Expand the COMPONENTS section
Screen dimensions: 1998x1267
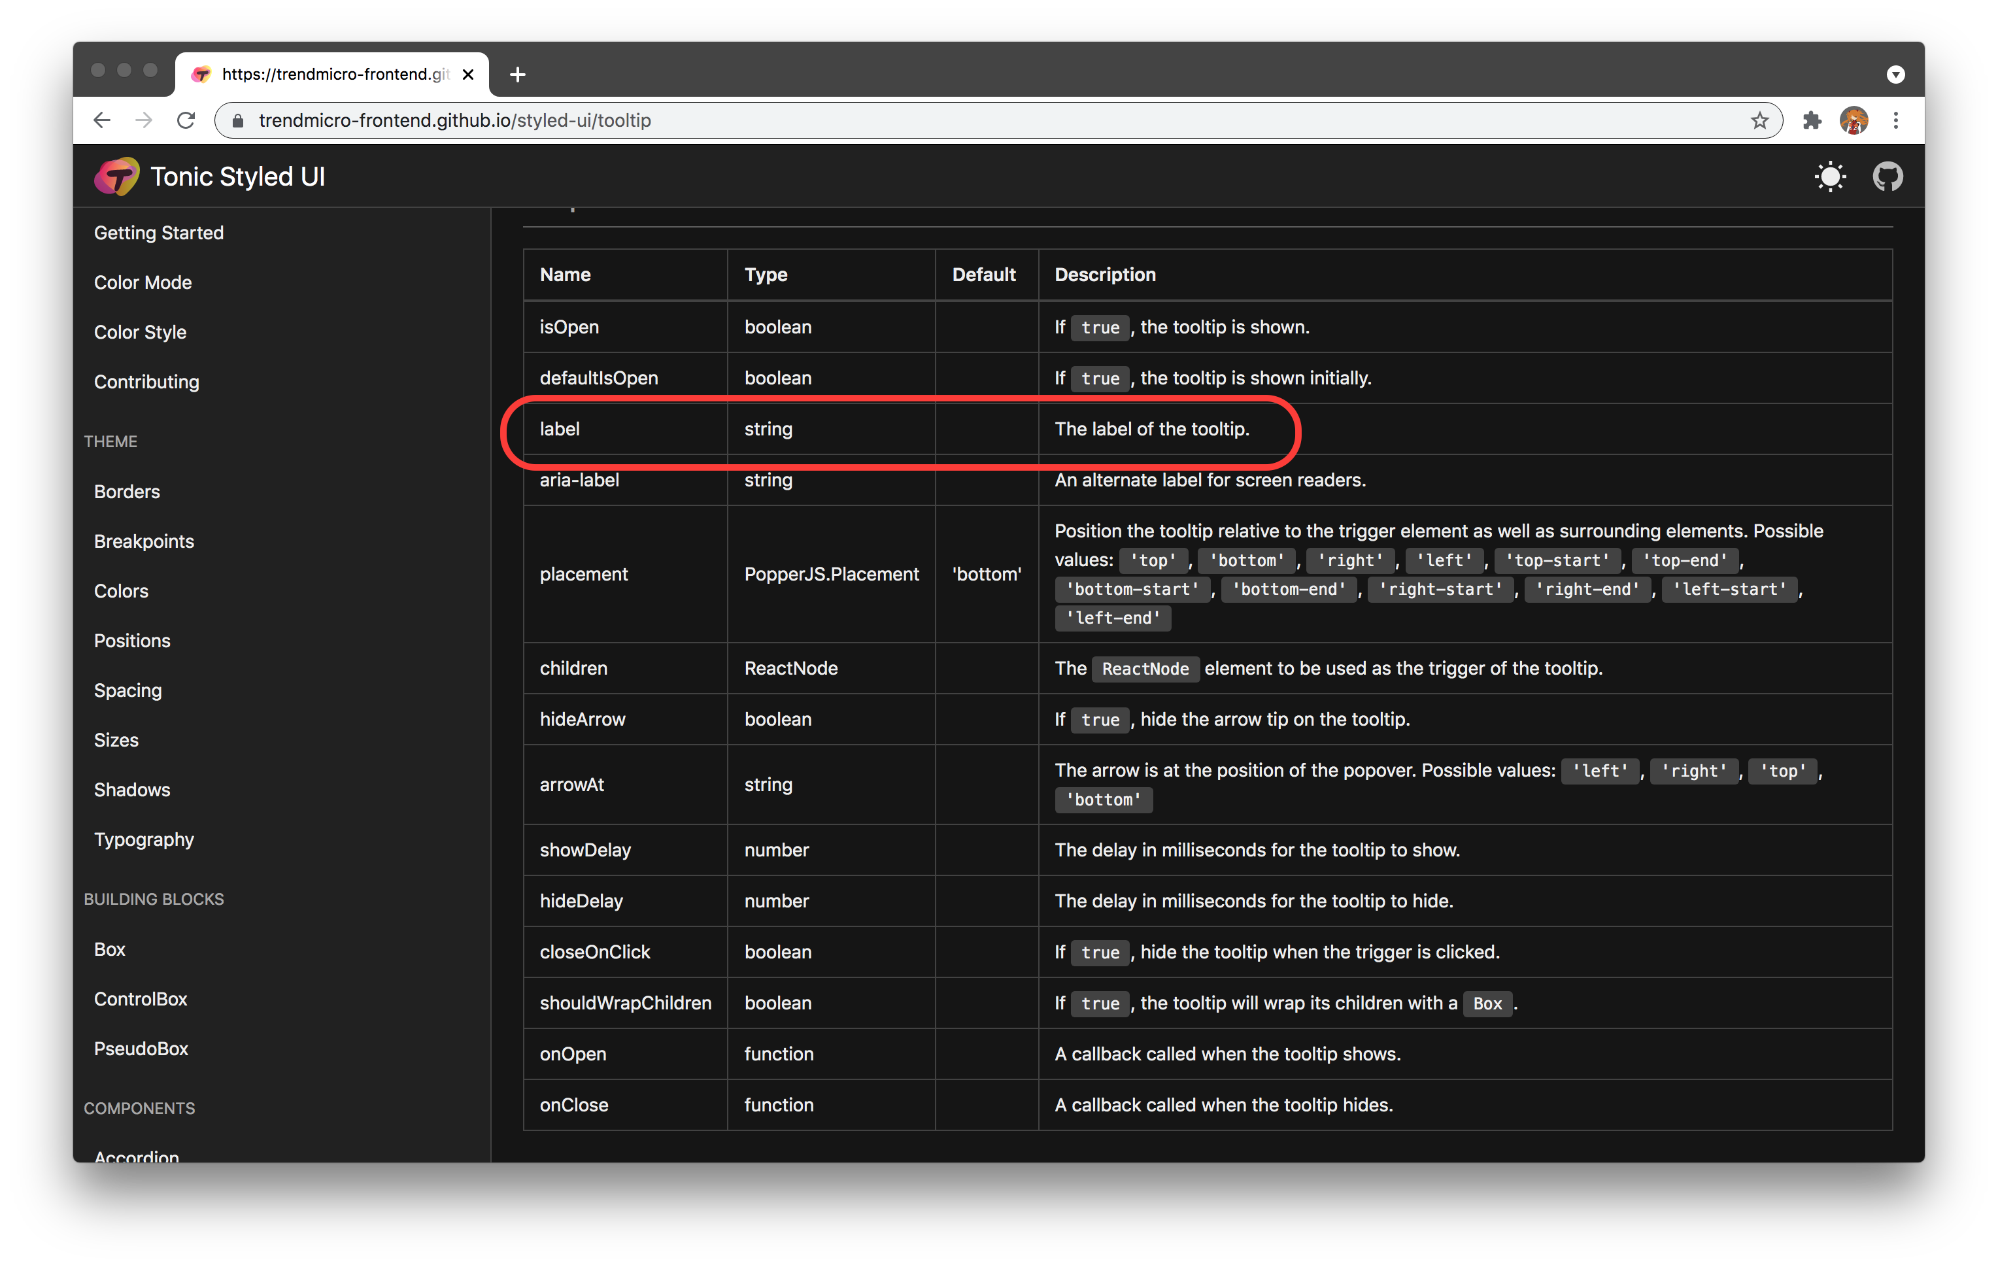coord(139,1107)
